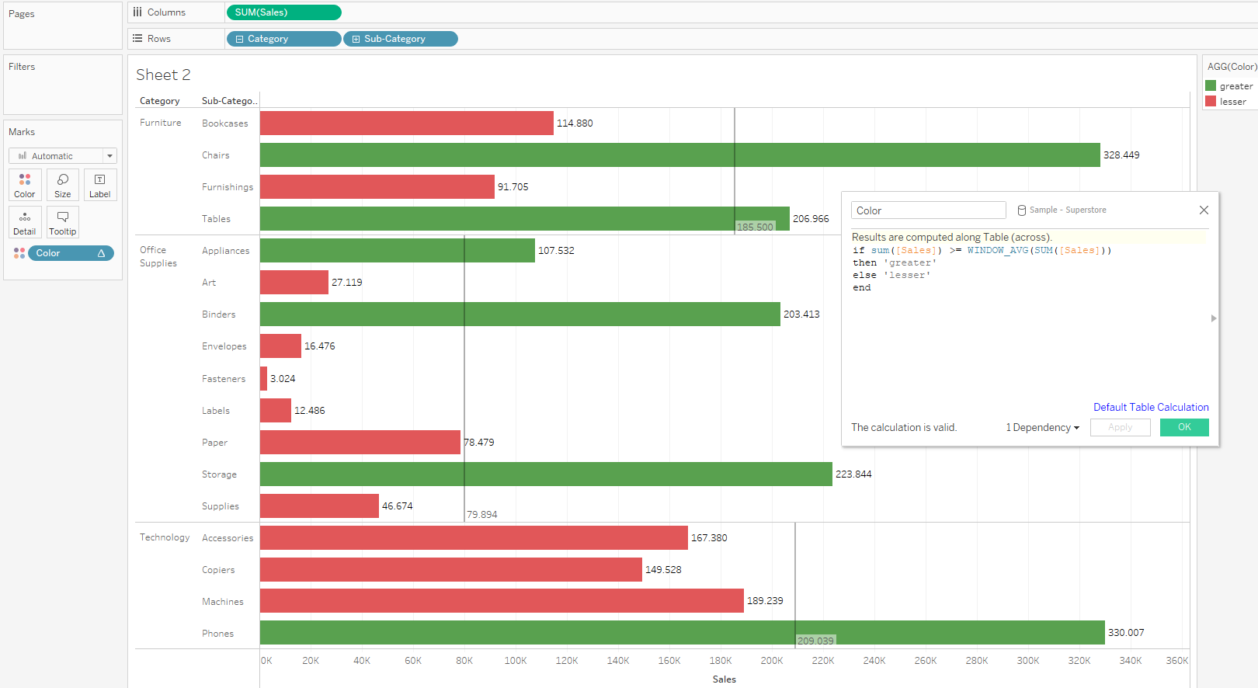
Task: Select the SUM(Sales) pill on Columns
Action: pos(283,12)
